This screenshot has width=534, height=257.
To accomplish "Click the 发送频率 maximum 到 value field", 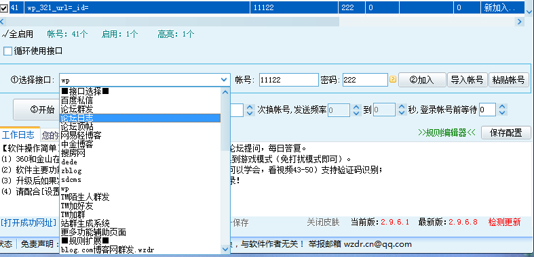I will pos(384,110).
